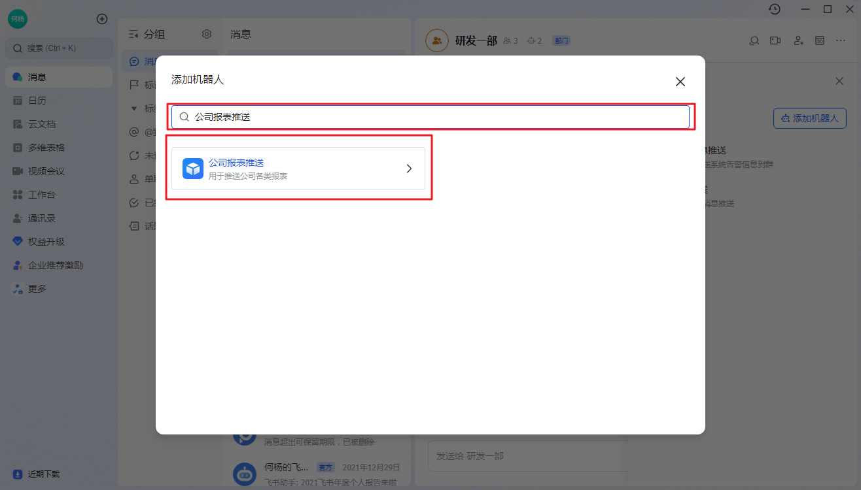Viewport: 861px width, 490px height.
Task: Close the 添加机器人 dialog
Action: (x=680, y=82)
